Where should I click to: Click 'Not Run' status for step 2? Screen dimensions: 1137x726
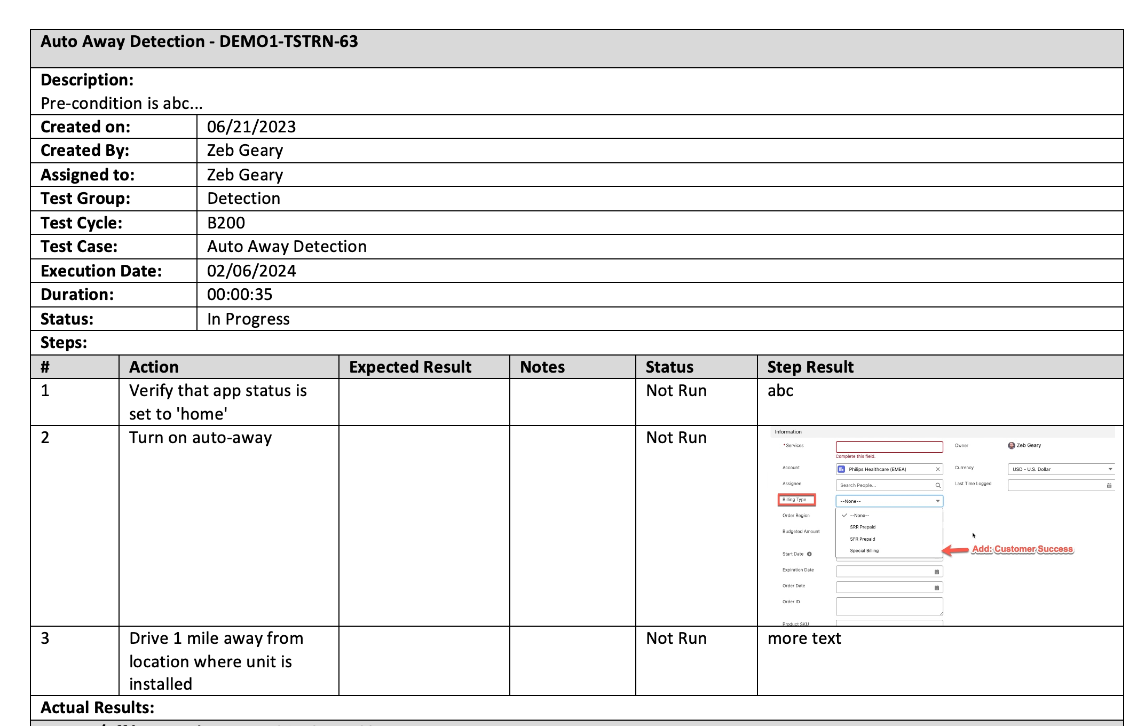point(676,438)
